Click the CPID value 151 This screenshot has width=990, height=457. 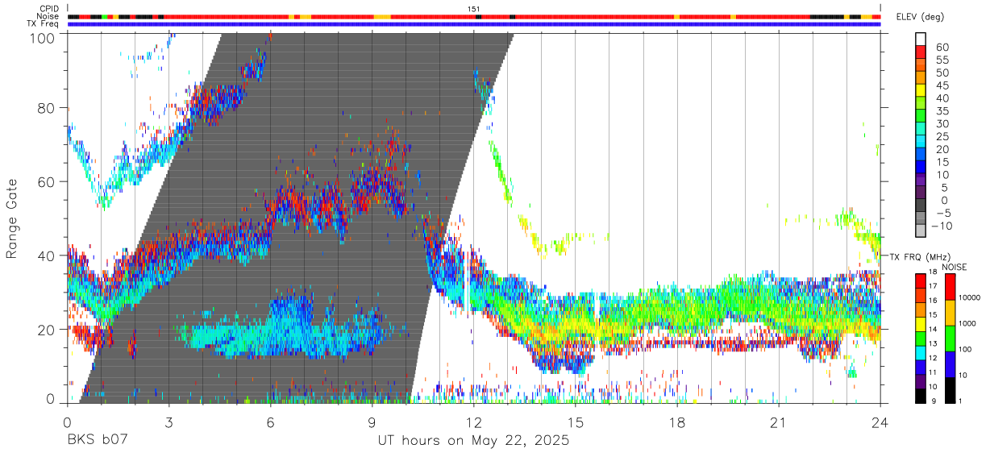click(474, 9)
